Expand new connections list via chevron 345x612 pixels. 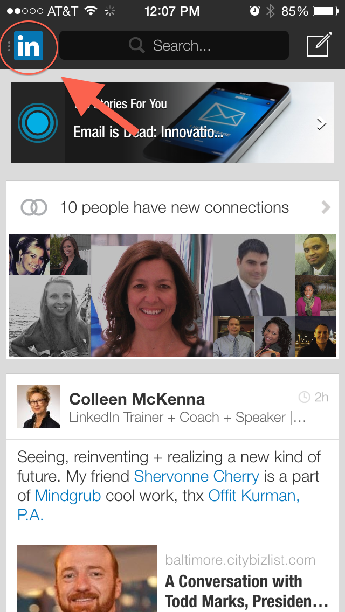(x=326, y=207)
